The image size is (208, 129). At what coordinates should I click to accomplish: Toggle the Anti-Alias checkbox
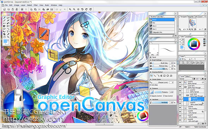pyautogui.click(x=151, y=85)
